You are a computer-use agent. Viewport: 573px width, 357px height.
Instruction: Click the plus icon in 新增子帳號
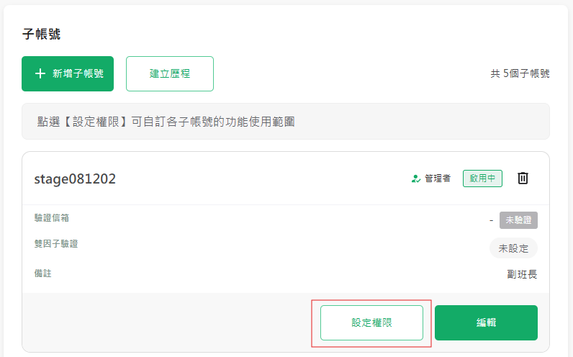(40, 74)
